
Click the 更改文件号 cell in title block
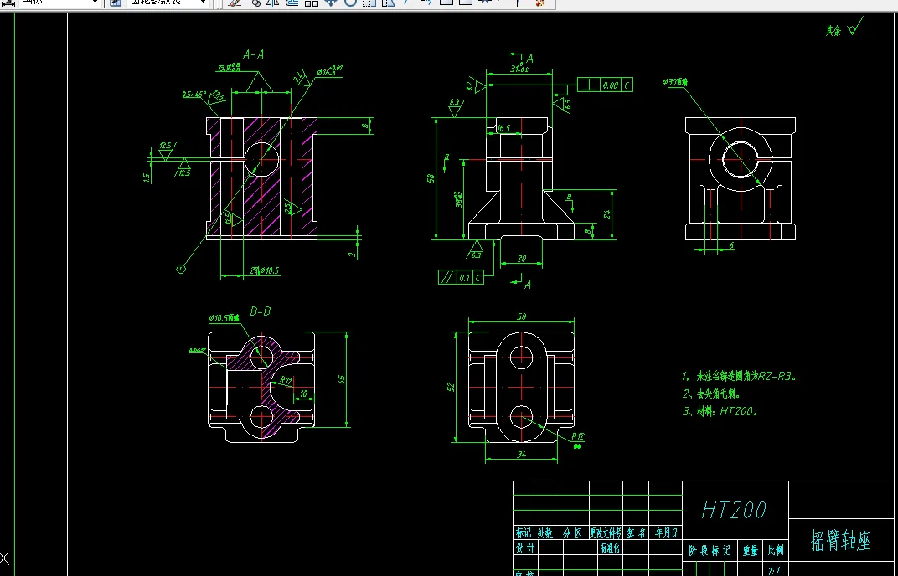coord(606,533)
